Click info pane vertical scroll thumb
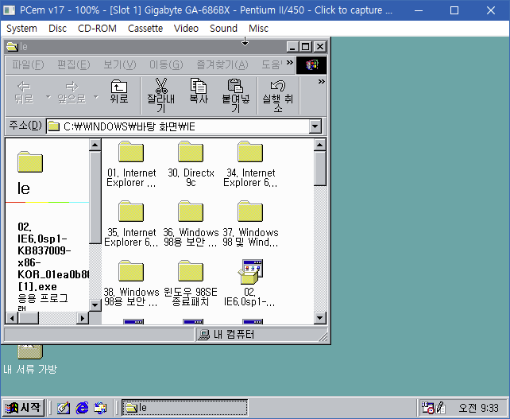510x419 pixels. point(95,197)
